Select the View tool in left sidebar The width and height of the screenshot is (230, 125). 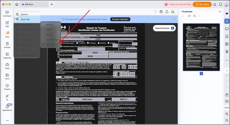(x=7, y=35)
